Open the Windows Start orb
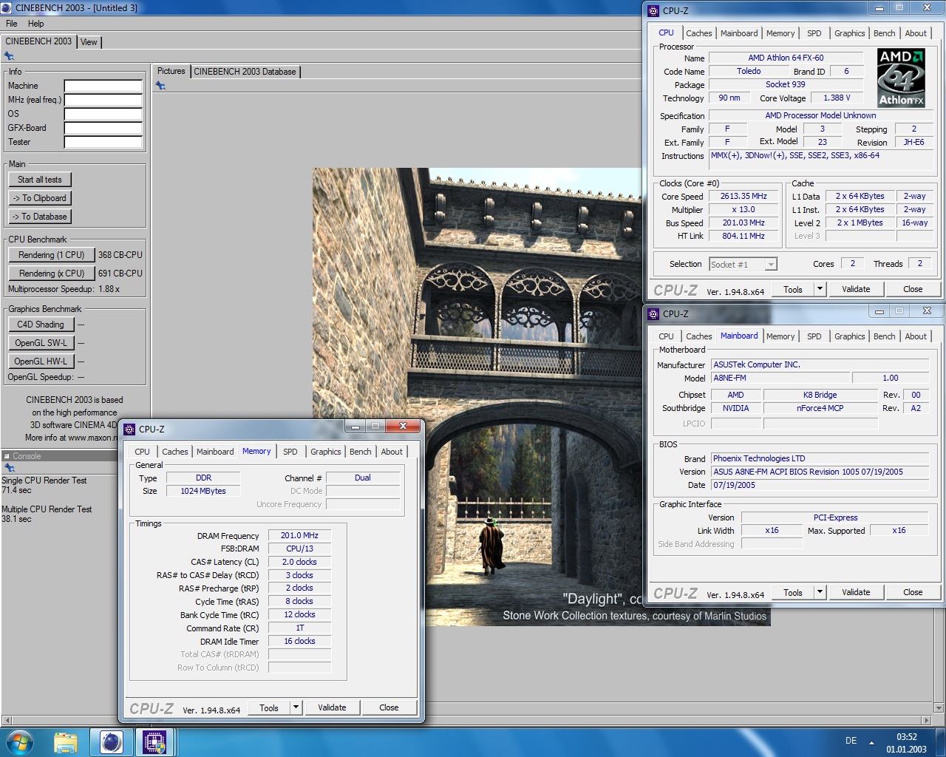The width and height of the screenshot is (946, 757). click(20, 741)
